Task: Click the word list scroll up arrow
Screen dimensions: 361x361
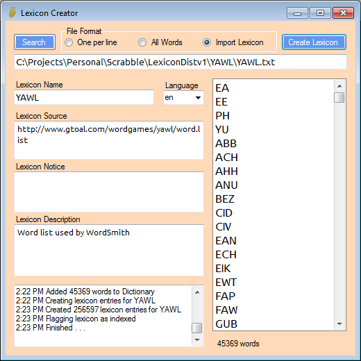Action: tap(339, 86)
